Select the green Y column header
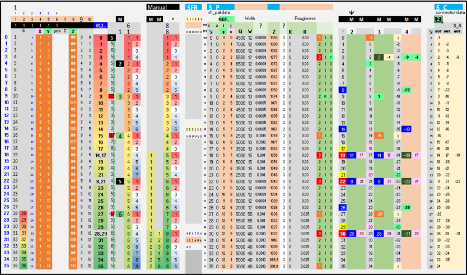The height and width of the screenshot is (275, 467). pos(48,31)
